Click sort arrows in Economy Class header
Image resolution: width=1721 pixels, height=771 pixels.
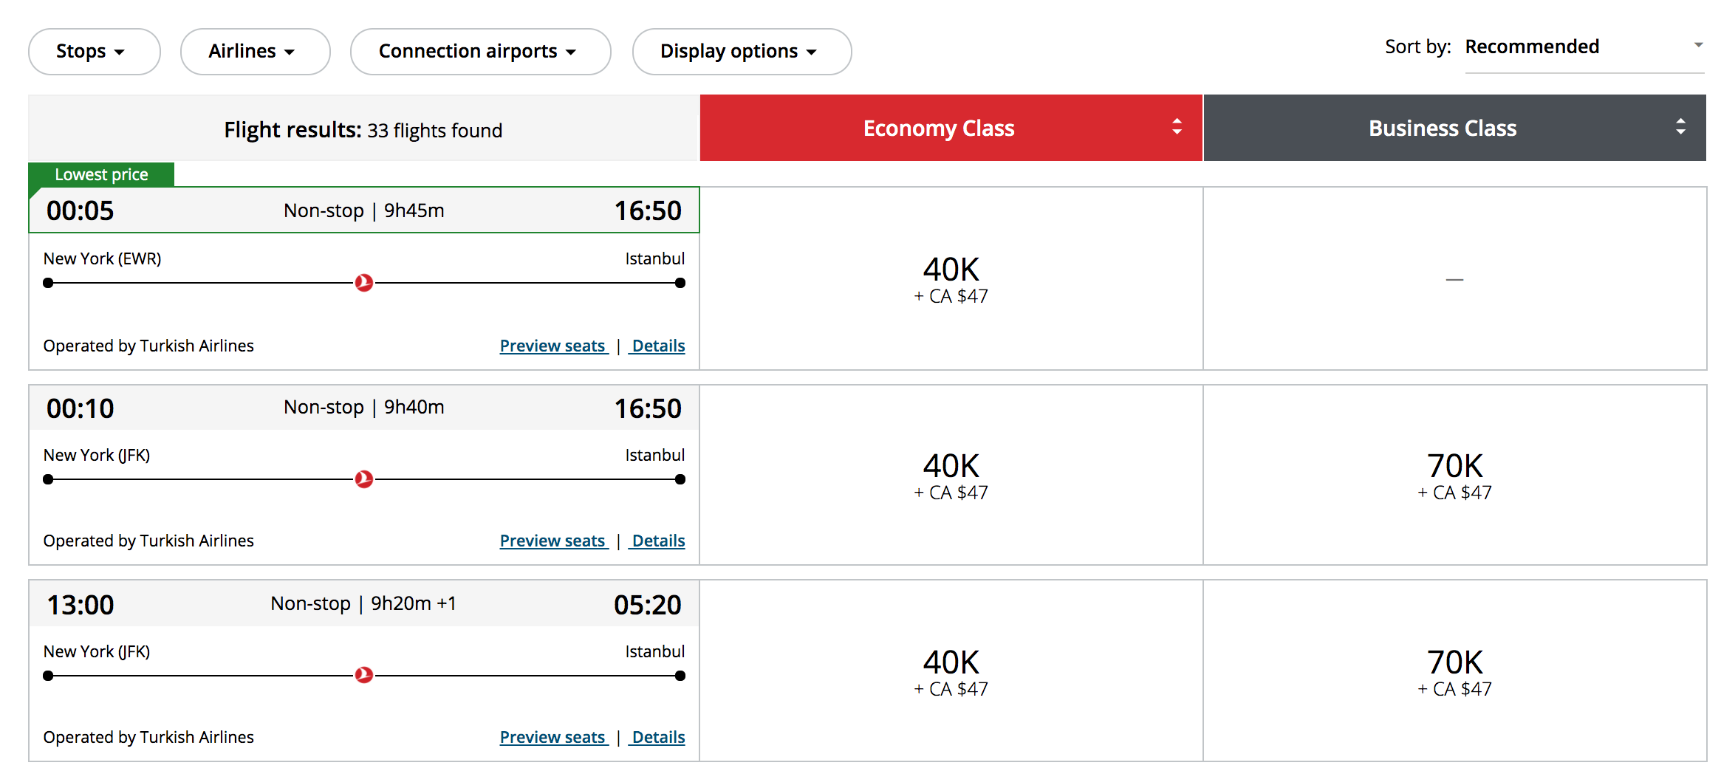(x=1177, y=127)
